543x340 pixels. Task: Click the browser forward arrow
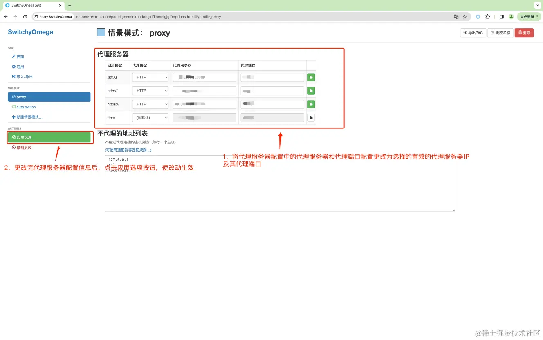(16, 17)
